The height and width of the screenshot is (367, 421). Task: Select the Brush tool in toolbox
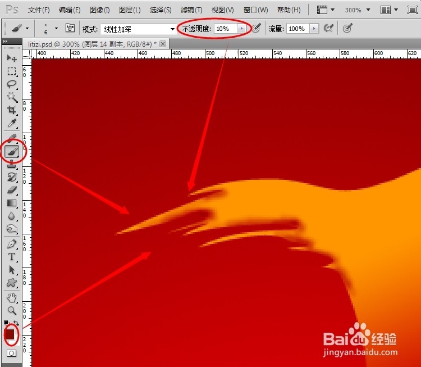coord(12,152)
